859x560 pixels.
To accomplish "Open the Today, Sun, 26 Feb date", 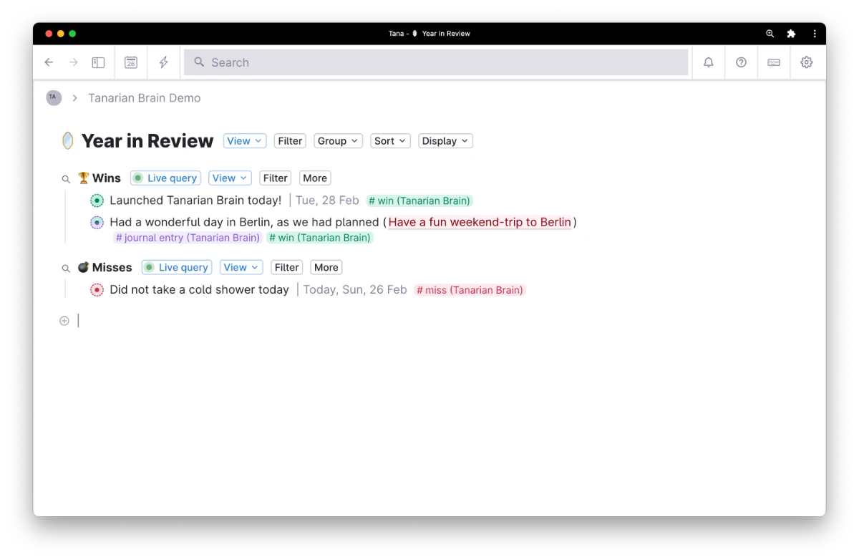I will click(x=355, y=290).
